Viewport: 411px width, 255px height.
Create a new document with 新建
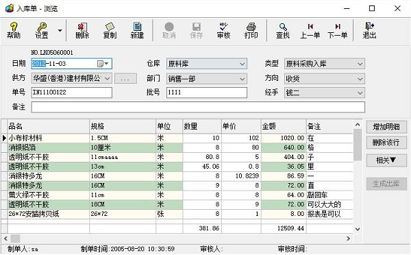(137, 30)
